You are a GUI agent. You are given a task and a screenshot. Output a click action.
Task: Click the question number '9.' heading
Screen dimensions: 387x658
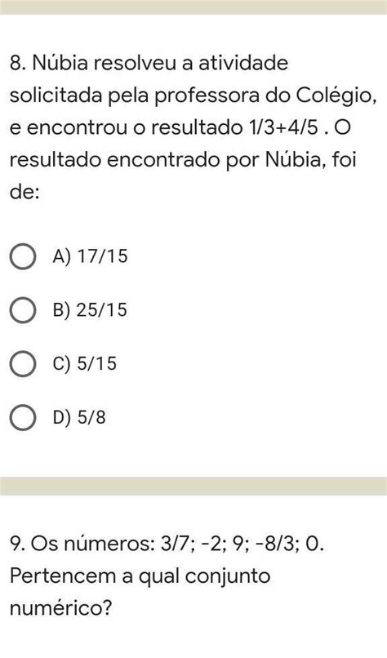coord(18,544)
